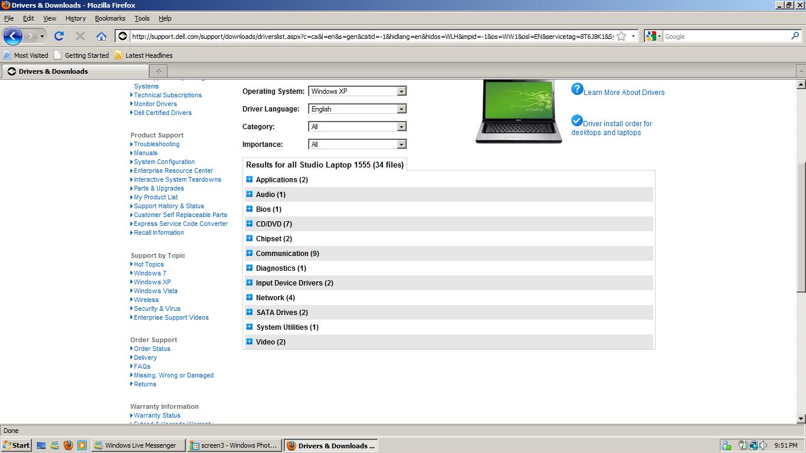This screenshot has width=806, height=453.
Task: Click the page's vertical scrollbar thumb
Action: tap(801, 228)
